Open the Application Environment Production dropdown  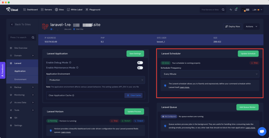pos(95,80)
